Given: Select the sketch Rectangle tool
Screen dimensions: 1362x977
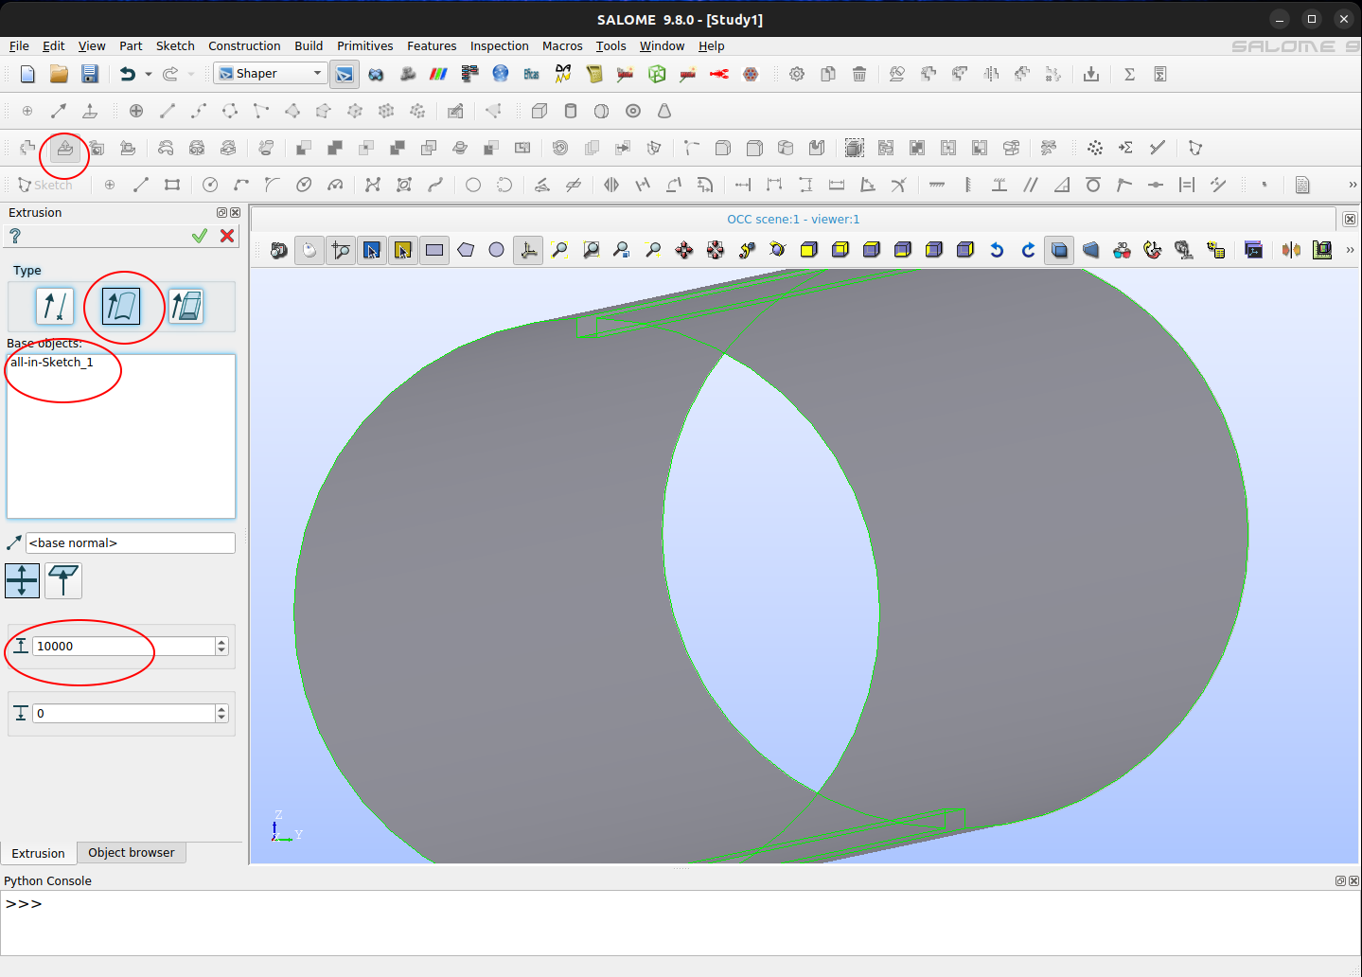Looking at the screenshot, I should [172, 185].
